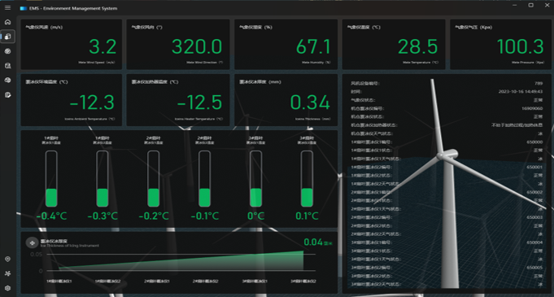
Task: Click the instrument number 650003 row
Action: 447,217
